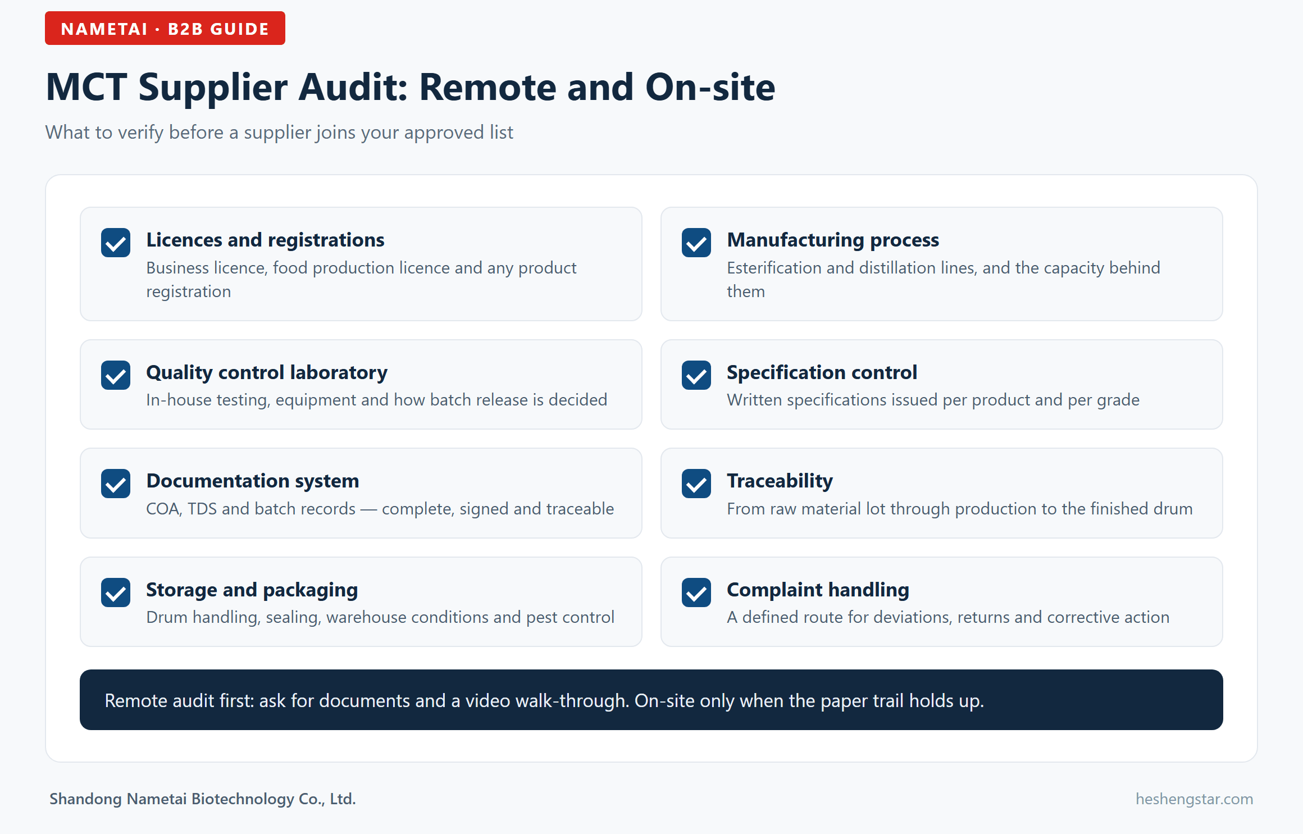Select 'Esterification and distillation lines' description

click(x=944, y=280)
